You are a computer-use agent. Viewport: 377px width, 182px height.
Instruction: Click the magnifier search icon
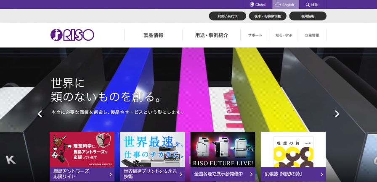point(308,5)
